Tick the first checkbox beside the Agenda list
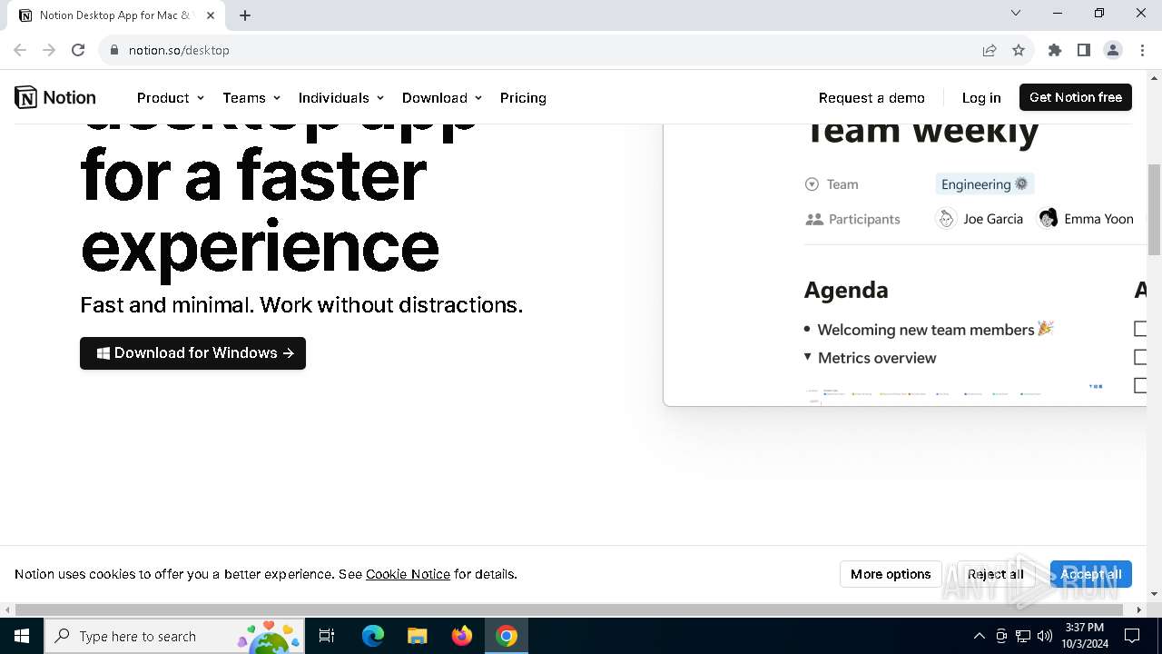The width and height of the screenshot is (1162, 654). [1140, 329]
